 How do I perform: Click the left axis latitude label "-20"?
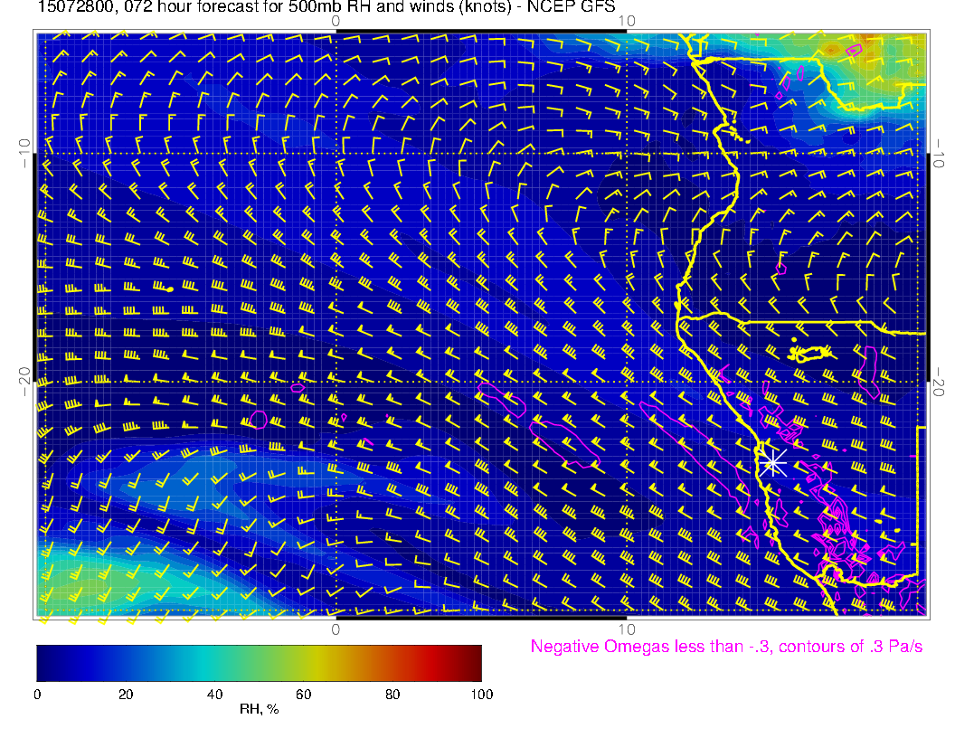(x=24, y=381)
